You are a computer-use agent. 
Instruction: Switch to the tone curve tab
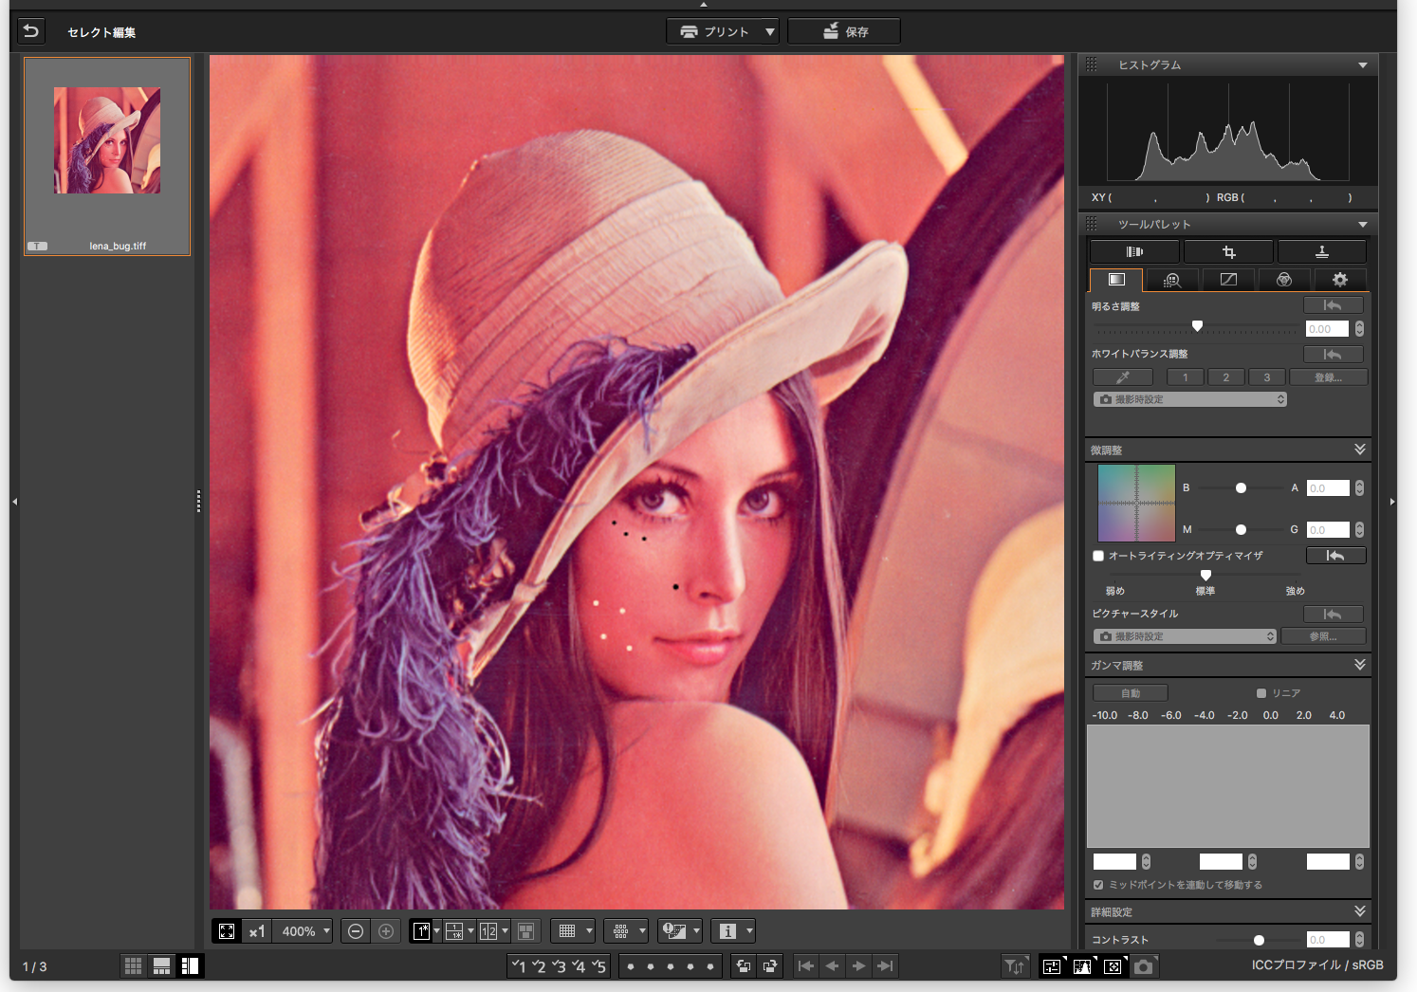click(x=1228, y=280)
